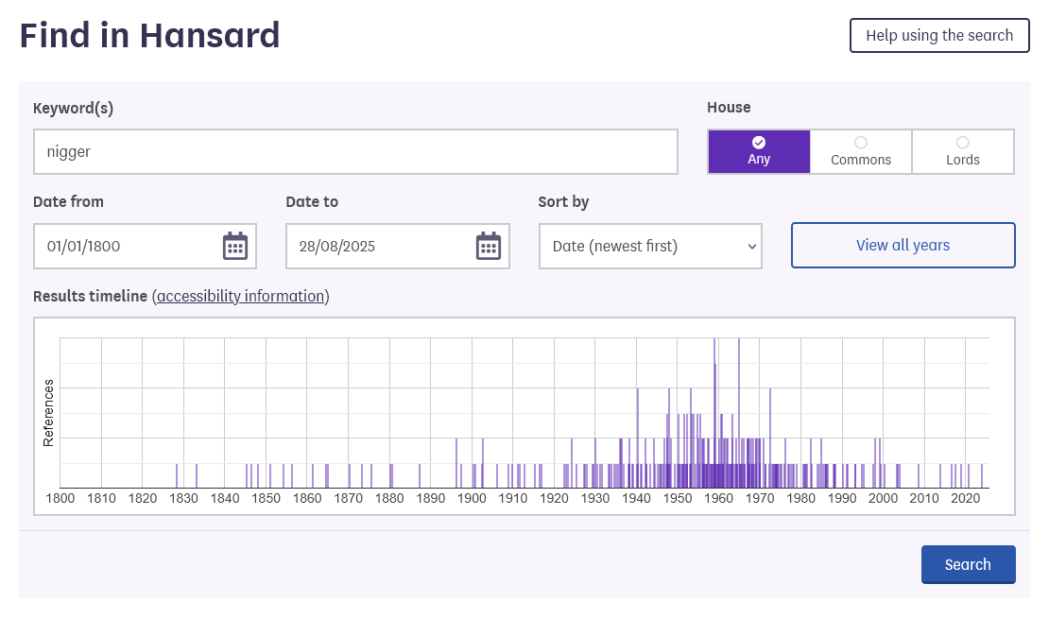The width and height of the screenshot is (1049, 636).
Task: Open the accessibility information link
Action: coord(241,297)
